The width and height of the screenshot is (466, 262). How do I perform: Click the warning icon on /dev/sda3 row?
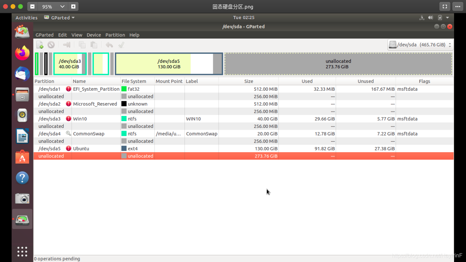coord(69,119)
